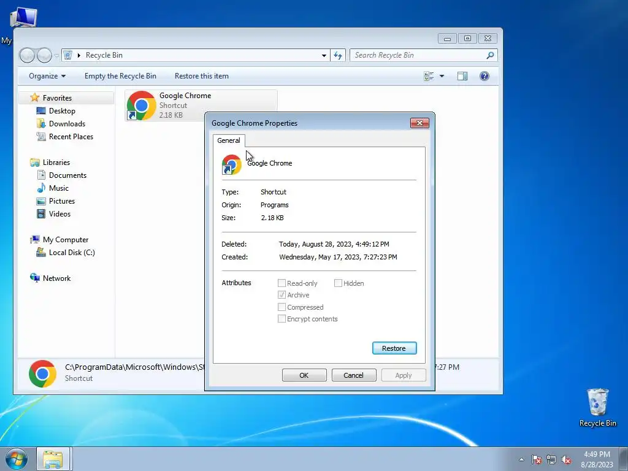Screen dimensions: 628x471
Task: Open the Music library
Action: coord(58,188)
